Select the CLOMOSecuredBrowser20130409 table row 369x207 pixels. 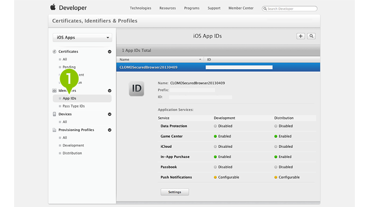(218, 67)
